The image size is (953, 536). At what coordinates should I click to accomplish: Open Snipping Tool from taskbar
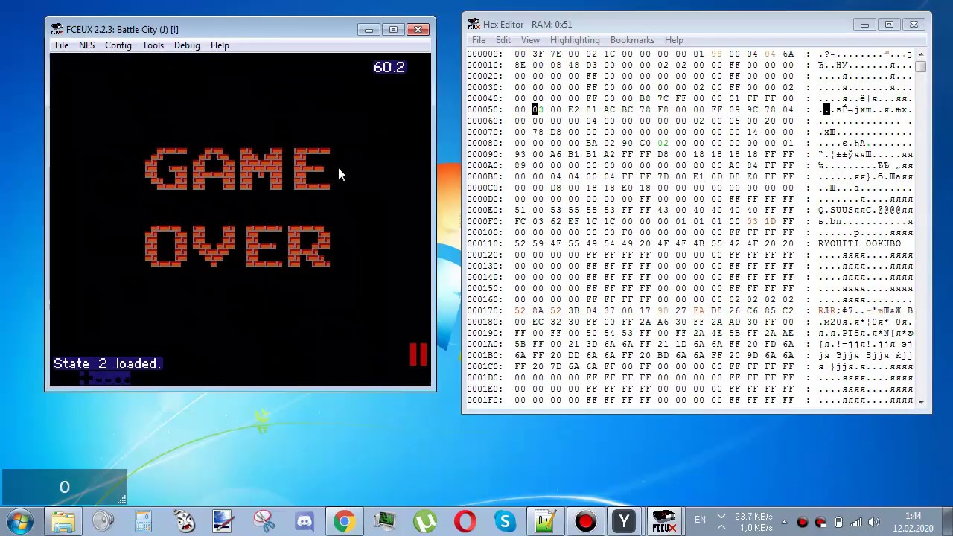coord(264,521)
